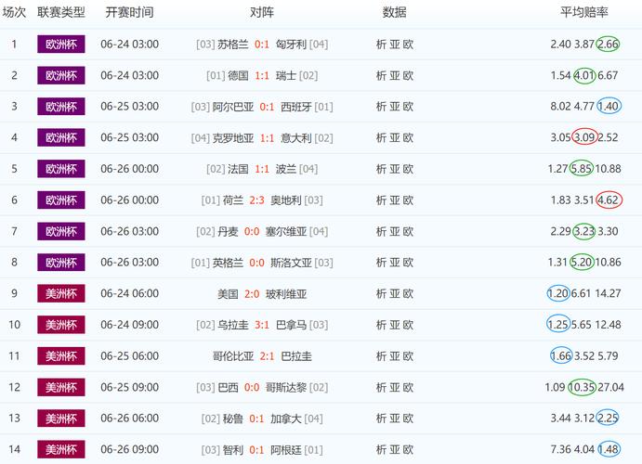The height and width of the screenshot is (464, 642).
Task: Open 欧 link for 巴西 vs 哥斯达黎加
Action: tap(408, 388)
